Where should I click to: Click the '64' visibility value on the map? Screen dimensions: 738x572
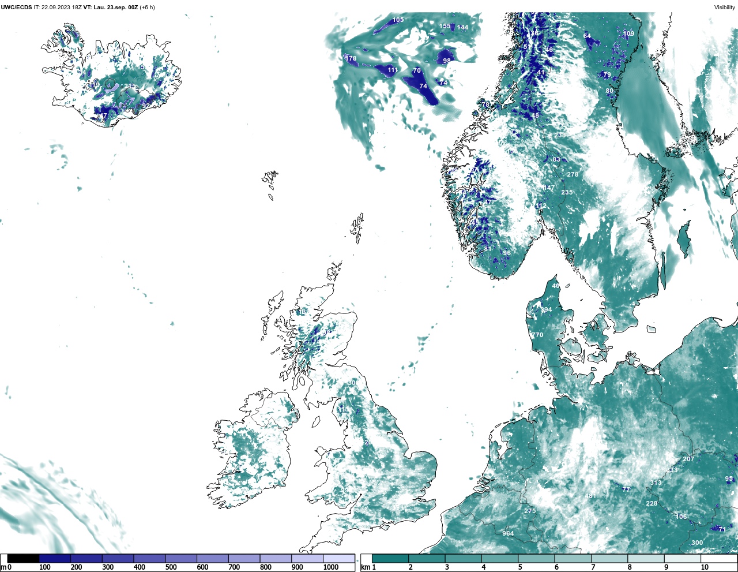(x=587, y=36)
